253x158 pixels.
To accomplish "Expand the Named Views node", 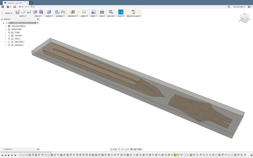I will coord(6,29).
